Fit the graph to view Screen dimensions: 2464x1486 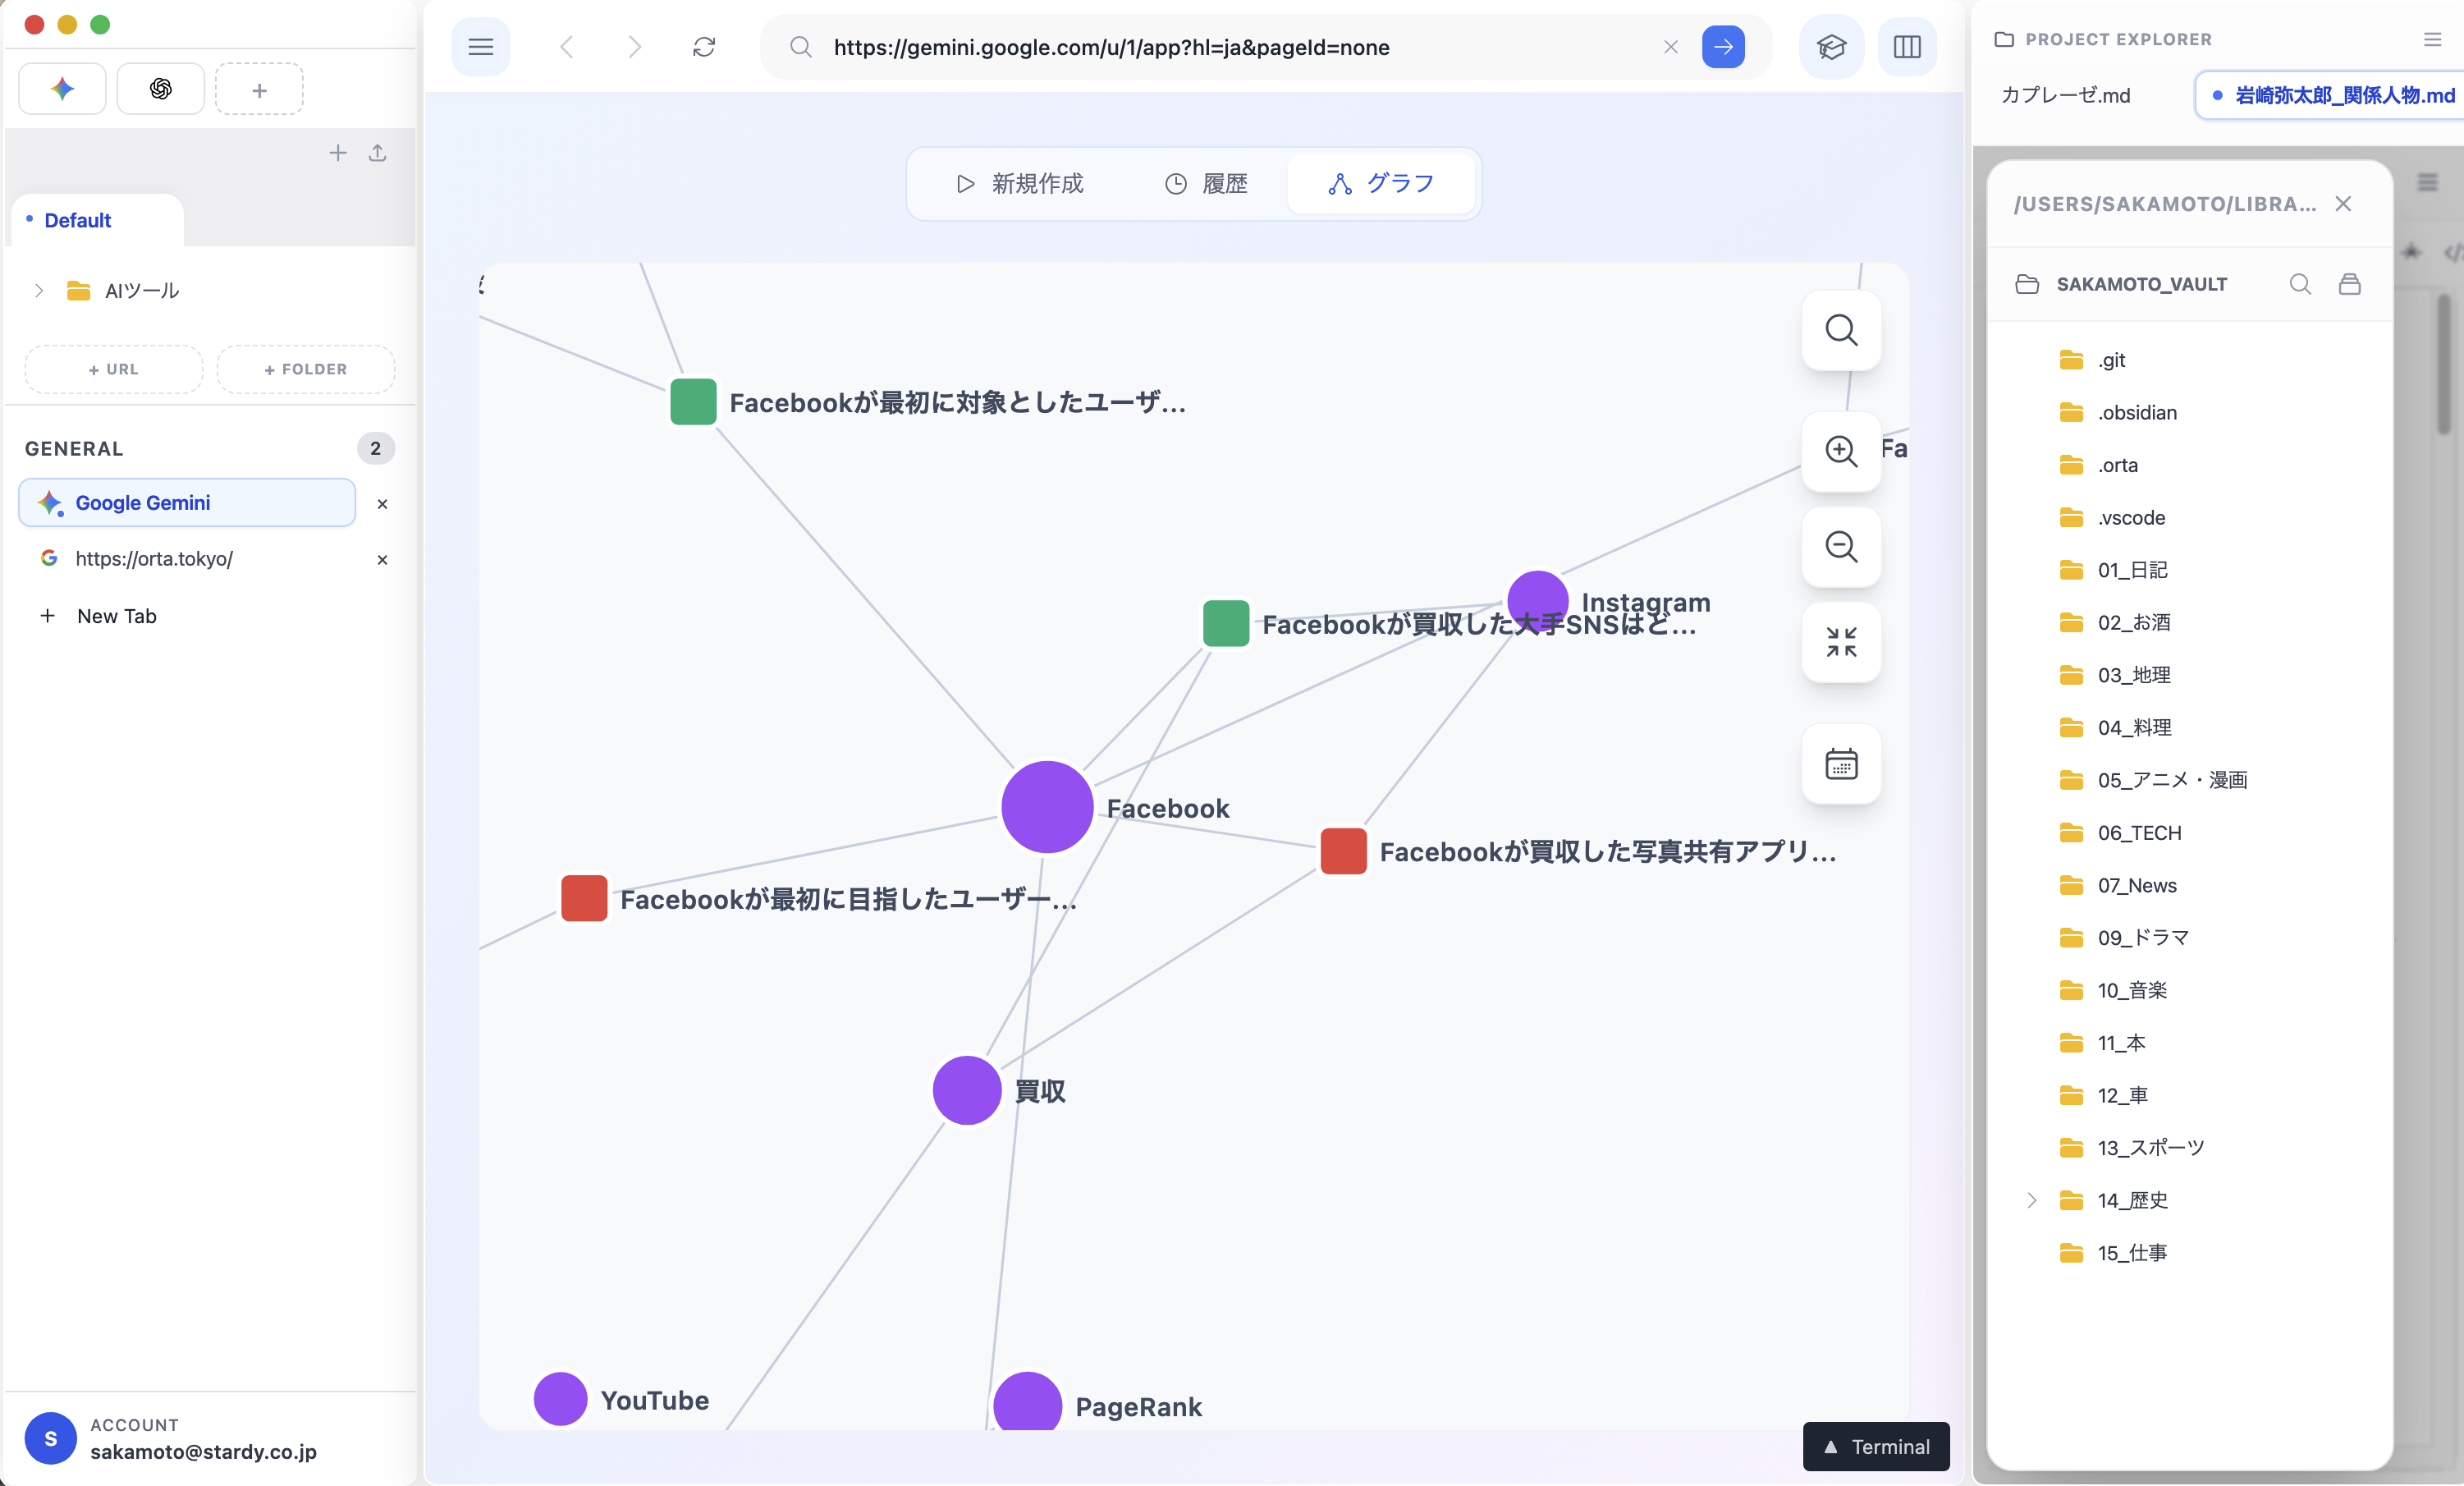pos(1840,643)
